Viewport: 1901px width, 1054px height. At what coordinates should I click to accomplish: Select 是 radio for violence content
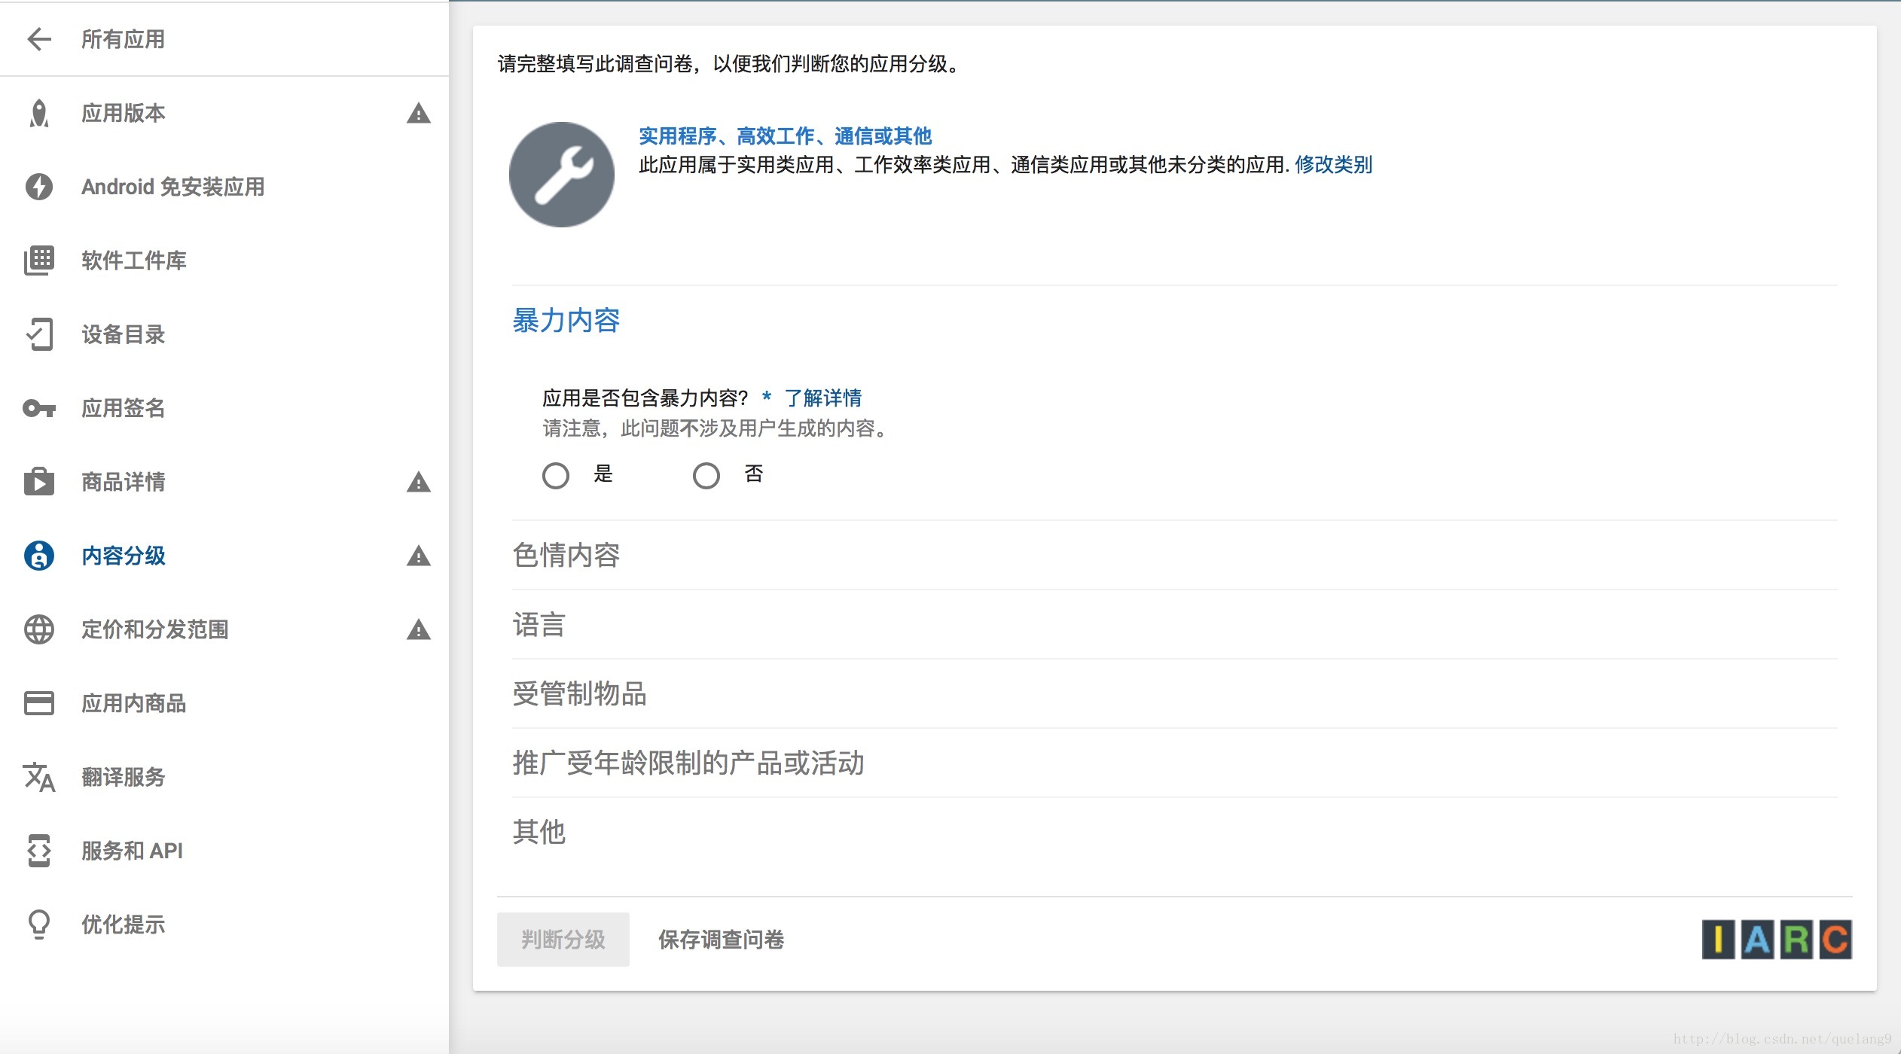point(556,475)
